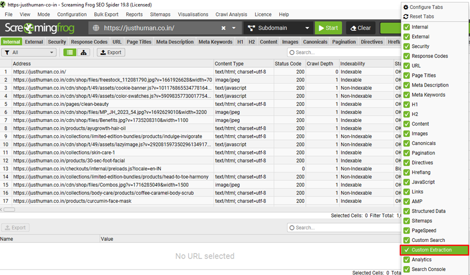The height and width of the screenshot is (275, 470).
Task: Open the Bulk Export menu
Action: point(106,14)
